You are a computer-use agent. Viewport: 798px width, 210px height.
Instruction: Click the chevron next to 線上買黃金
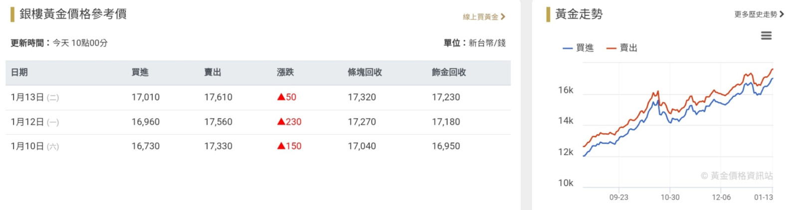coord(503,17)
